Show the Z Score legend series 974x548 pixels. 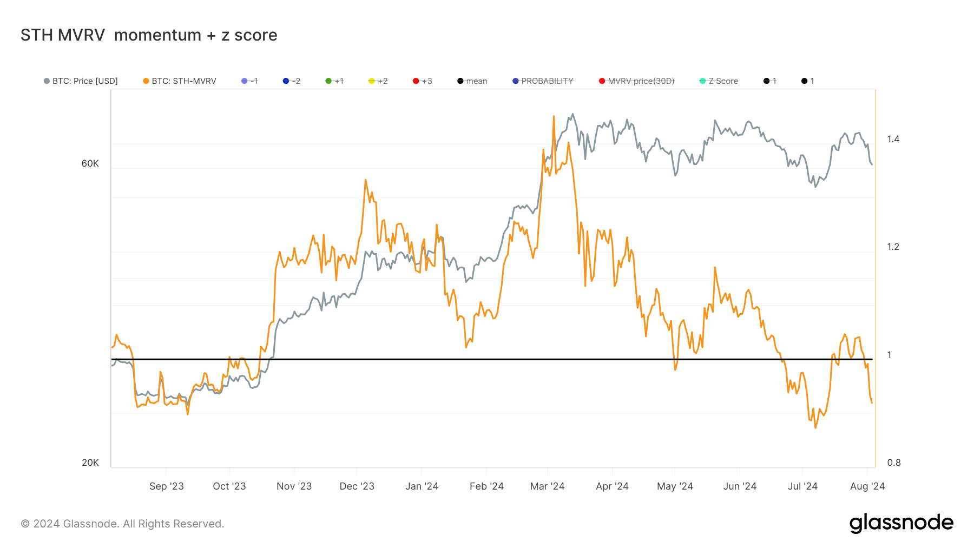[719, 81]
